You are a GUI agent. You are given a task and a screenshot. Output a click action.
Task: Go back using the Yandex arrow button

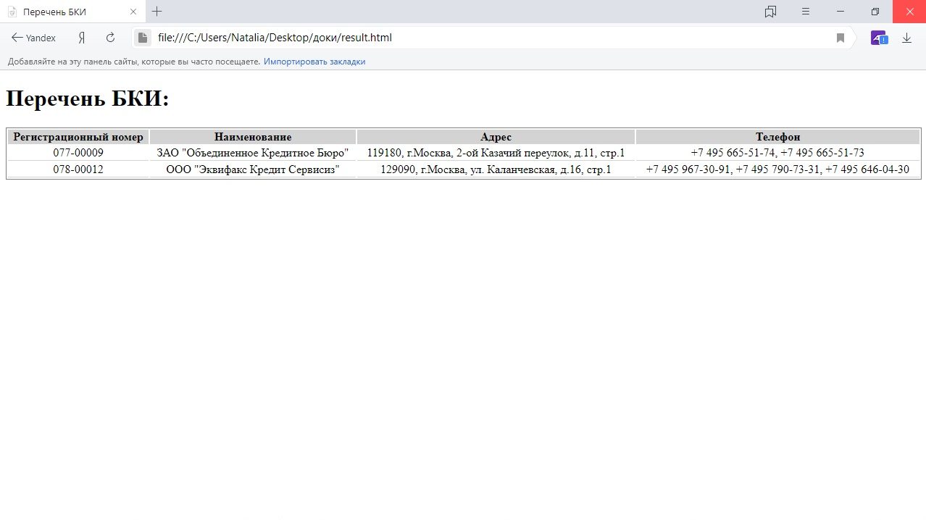tap(33, 38)
